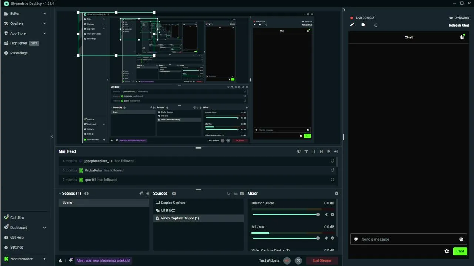Add a new scene with plus icon

(x=86, y=194)
